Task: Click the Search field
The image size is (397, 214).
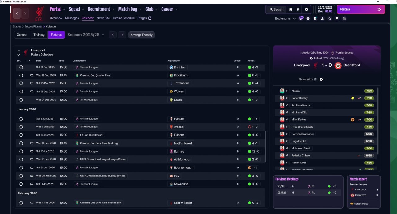Action: (276, 9)
